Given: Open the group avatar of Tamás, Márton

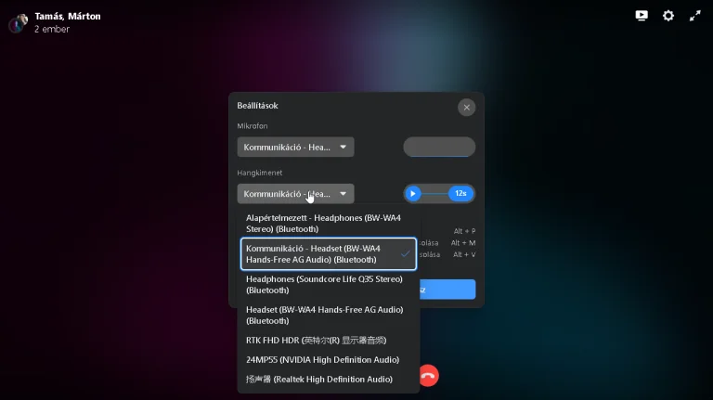Looking at the screenshot, I should [x=19, y=23].
